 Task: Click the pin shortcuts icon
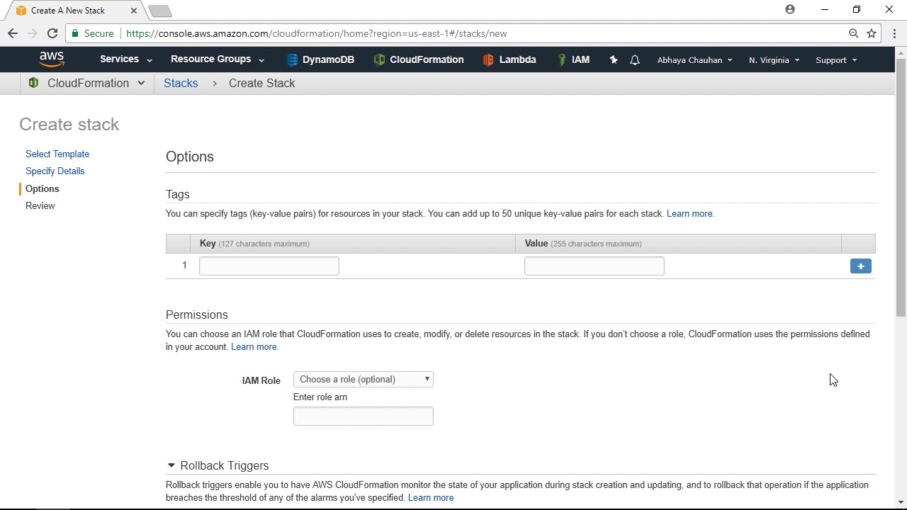click(x=614, y=60)
